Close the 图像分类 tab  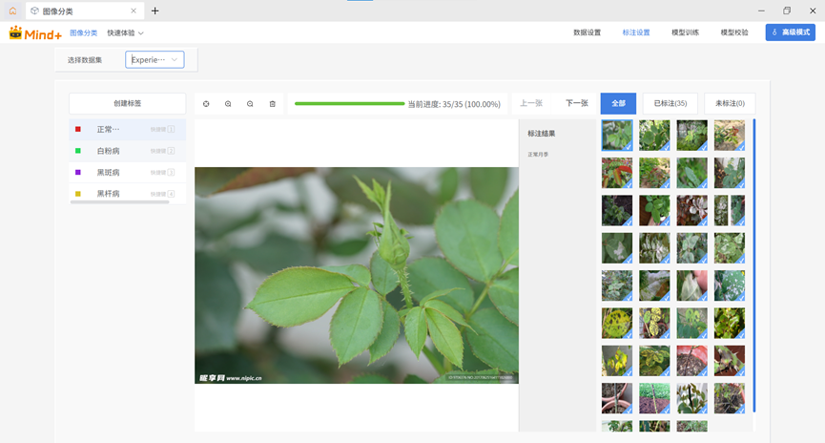coord(133,11)
